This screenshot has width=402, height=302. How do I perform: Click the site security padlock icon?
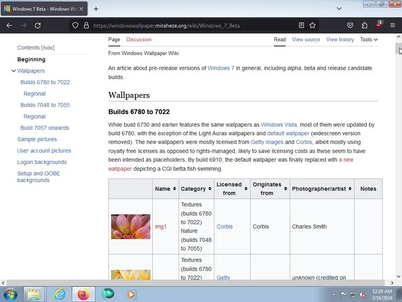coord(86,26)
